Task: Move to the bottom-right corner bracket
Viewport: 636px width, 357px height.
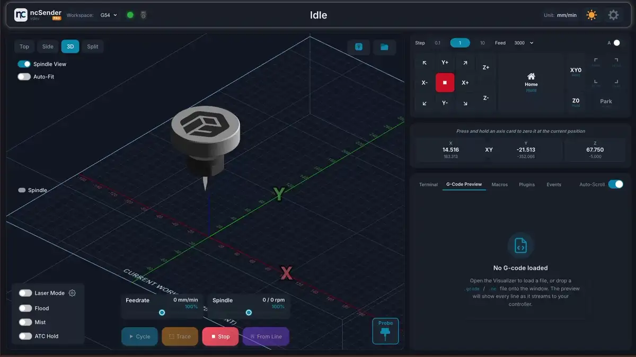Action: click(x=616, y=83)
